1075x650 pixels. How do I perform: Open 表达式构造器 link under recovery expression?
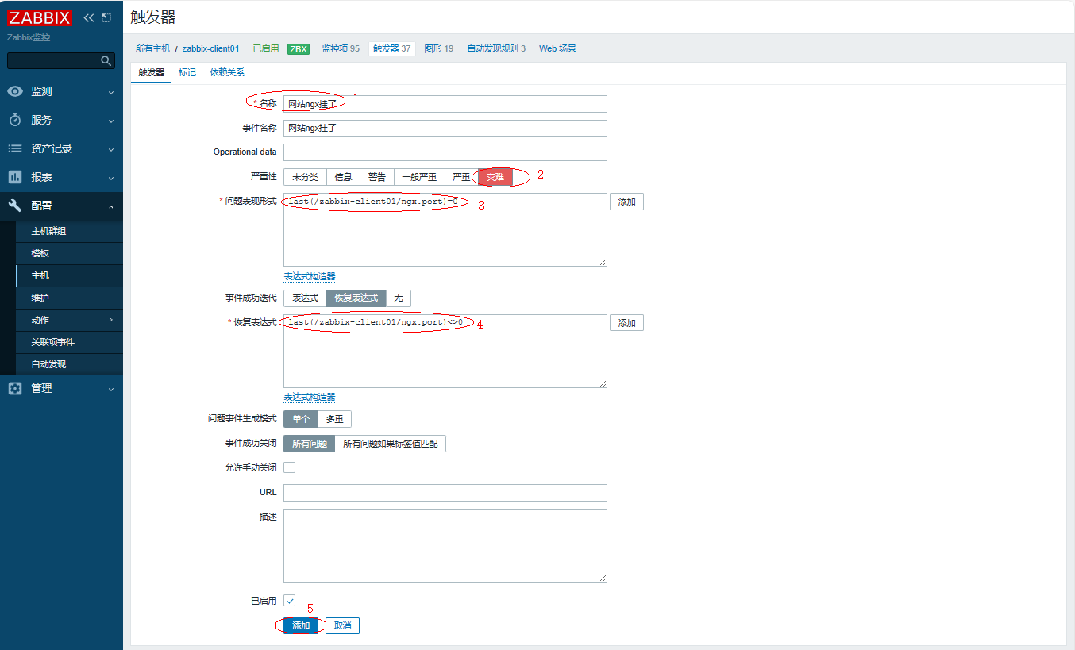point(310,397)
